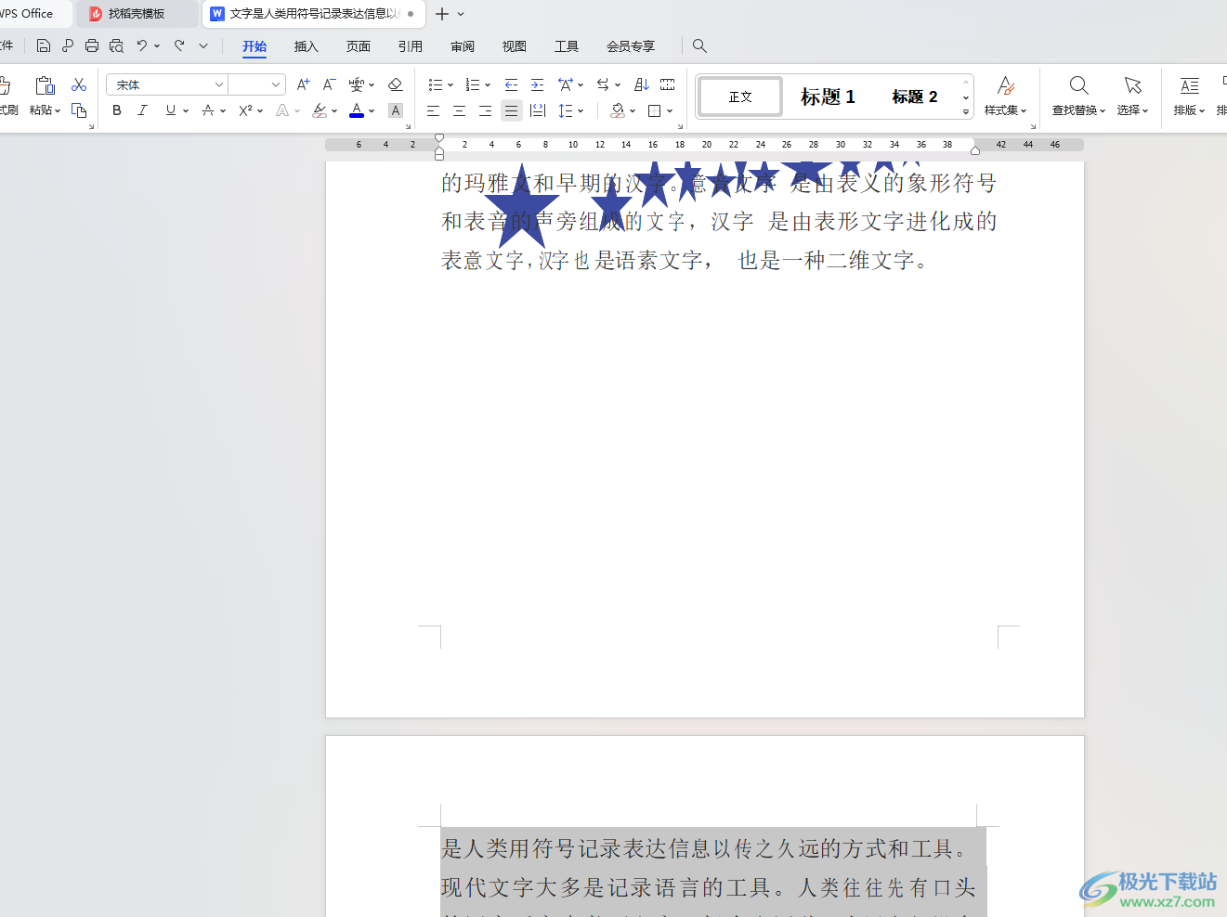Viewport: 1227px width, 917px height.
Task: Open the Review (审阅) tab
Action: pos(462,46)
